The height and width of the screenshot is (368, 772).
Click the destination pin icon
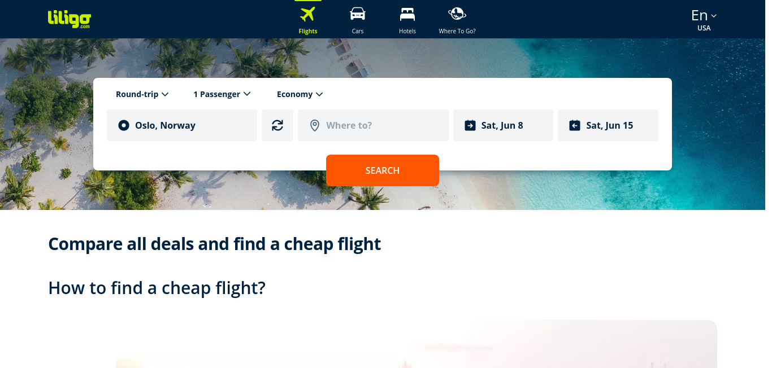[x=315, y=125]
